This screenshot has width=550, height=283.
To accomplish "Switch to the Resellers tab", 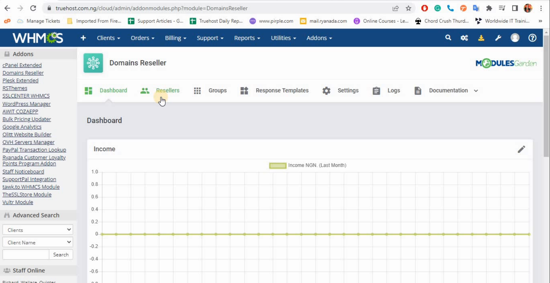I will pyautogui.click(x=168, y=90).
